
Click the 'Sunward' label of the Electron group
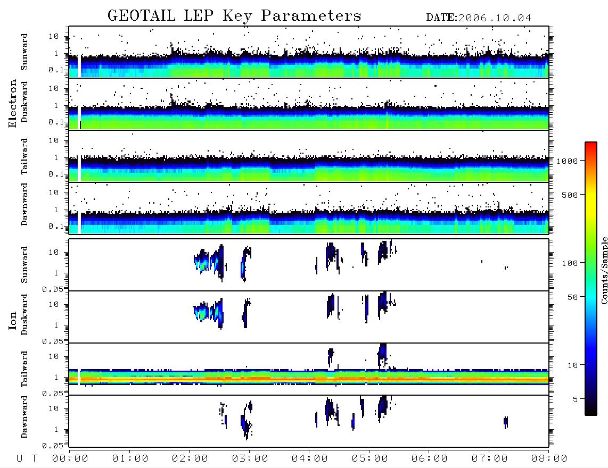24,52
